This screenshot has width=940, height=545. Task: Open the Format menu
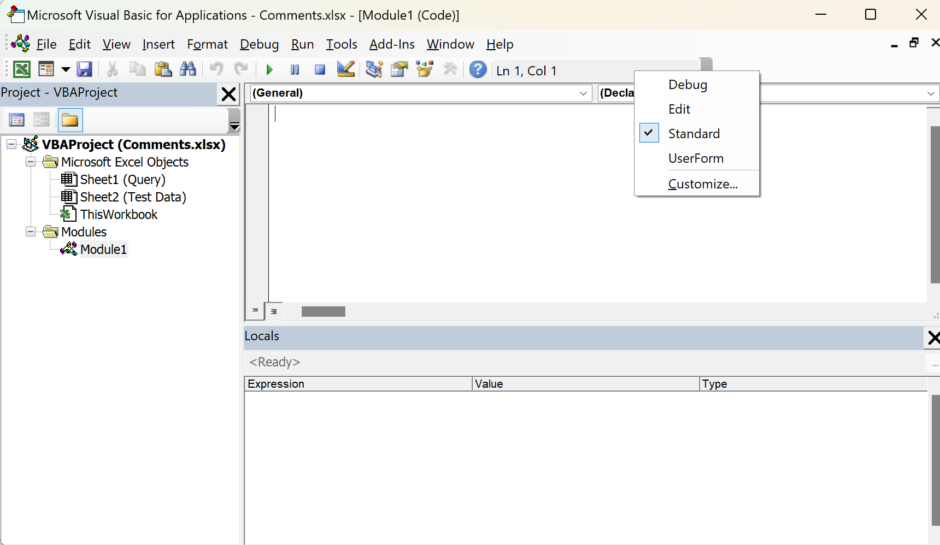tap(207, 44)
